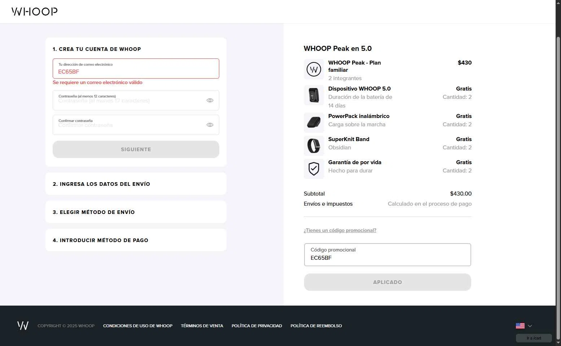Click the Subtotal label
The image size is (561, 346).
click(x=314, y=194)
